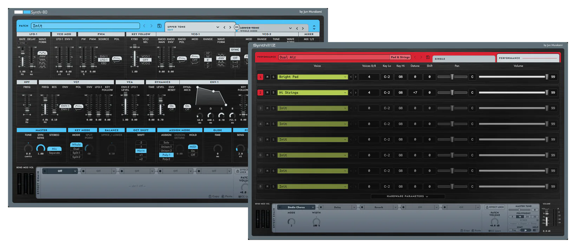Screen dimensions: 576x248
Task: Copy effect settings in Synth-80 window
Action: coord(214,196)
